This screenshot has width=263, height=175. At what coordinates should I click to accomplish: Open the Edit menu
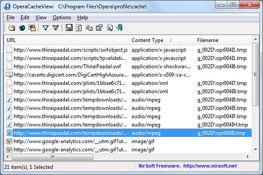pos(25,17)
